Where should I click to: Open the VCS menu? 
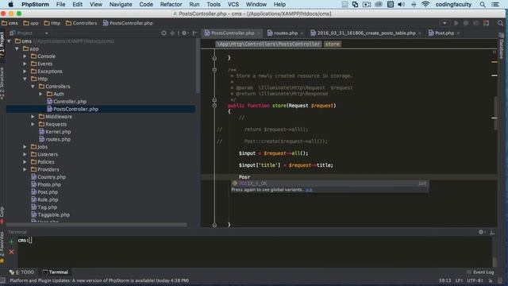coord(233,4)
